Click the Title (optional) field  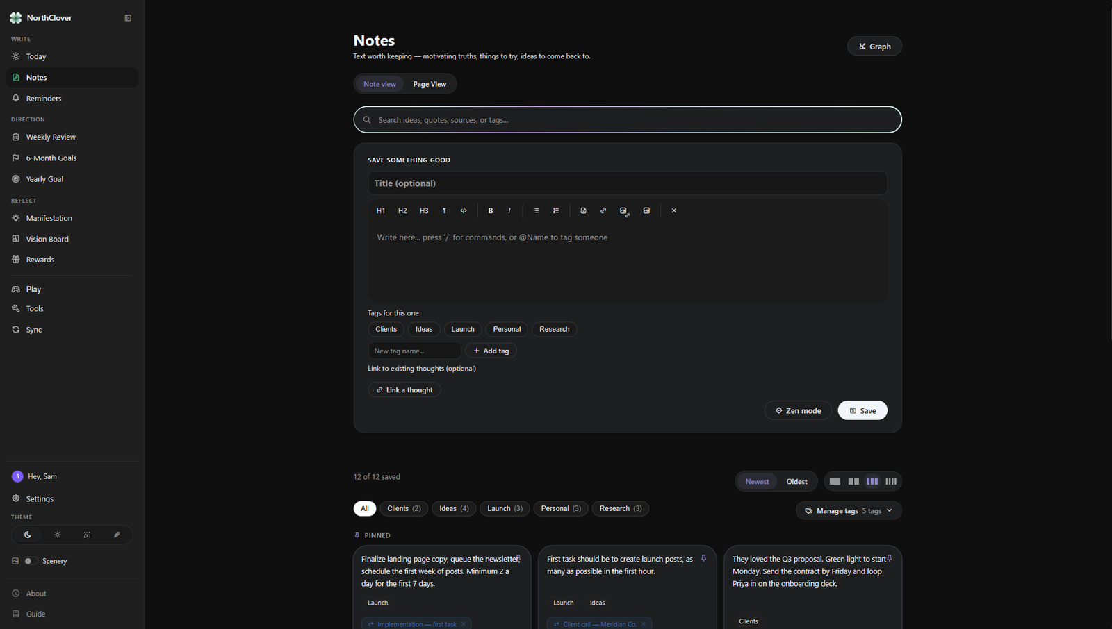(x=628, y=183)
